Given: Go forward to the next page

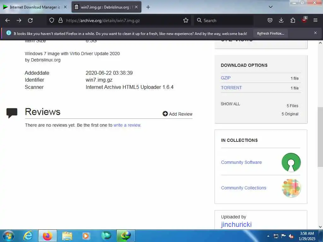Looking at the screenshot, I should (x=19, y=20).
